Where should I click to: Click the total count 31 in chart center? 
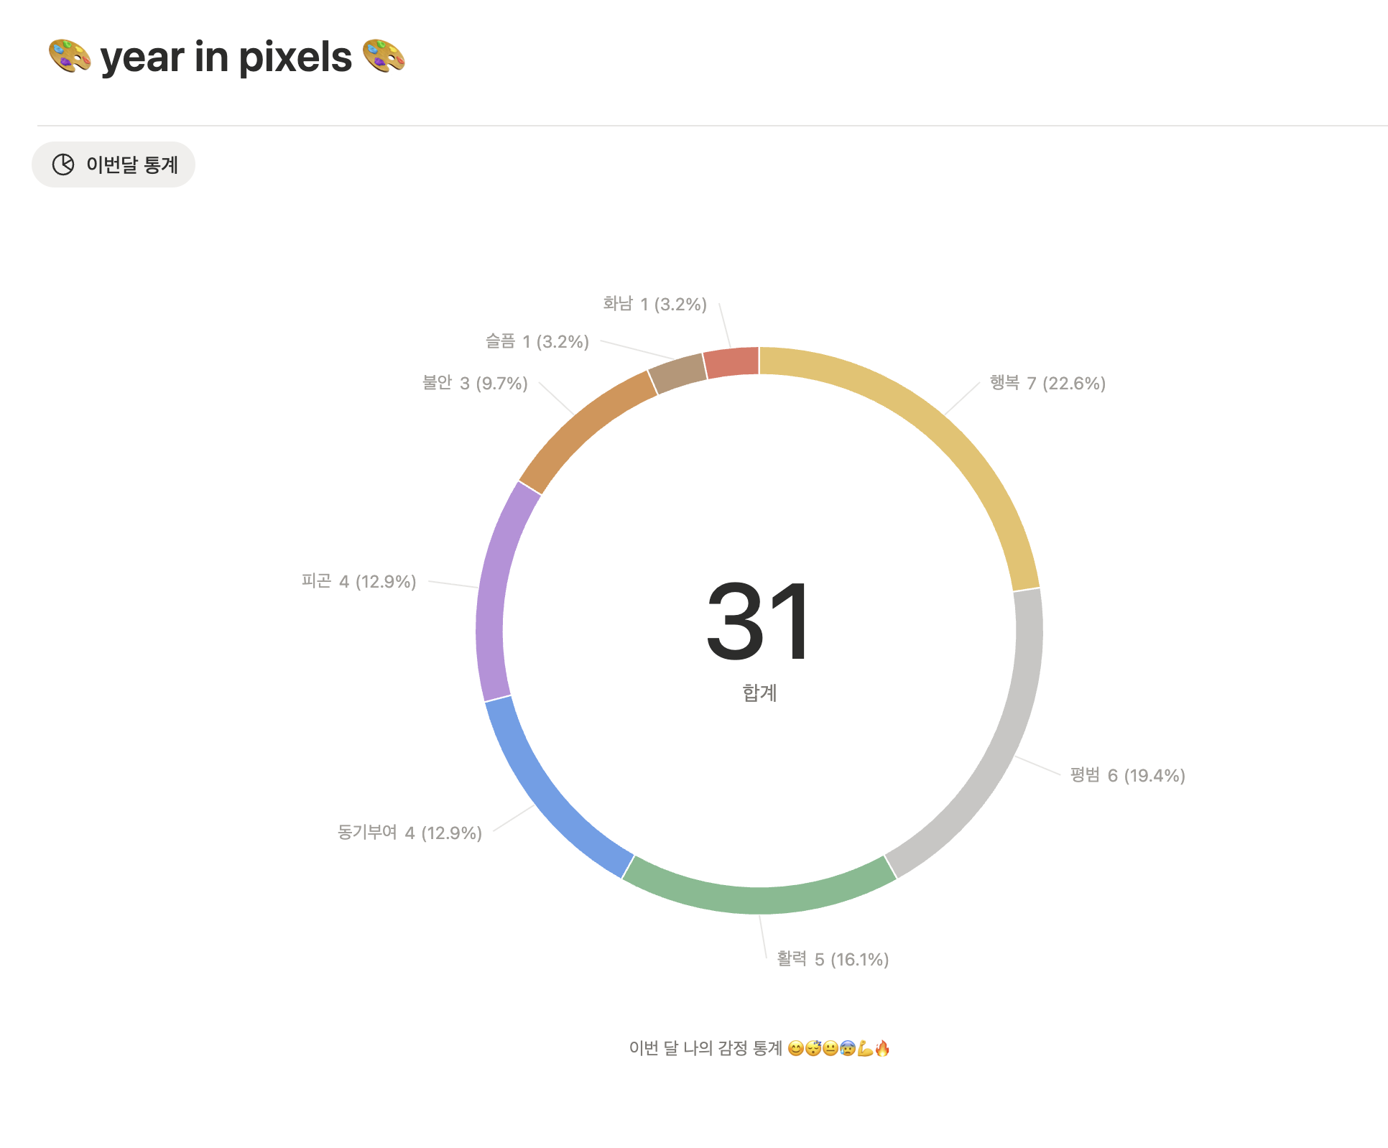coord(759,621)
